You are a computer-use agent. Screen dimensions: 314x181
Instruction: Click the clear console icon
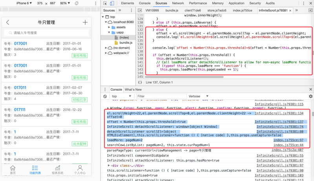pyautogui.click(x=105, y=96)
